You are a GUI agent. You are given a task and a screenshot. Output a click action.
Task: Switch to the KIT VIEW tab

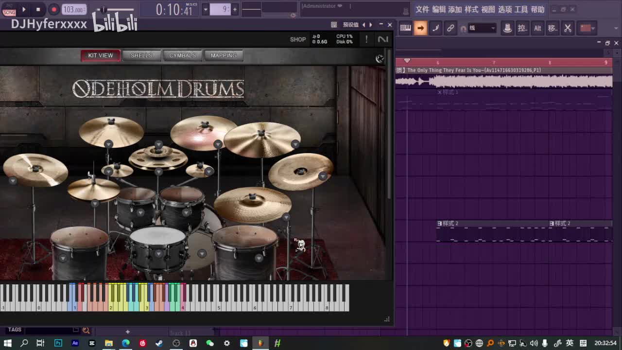[101, 55]
